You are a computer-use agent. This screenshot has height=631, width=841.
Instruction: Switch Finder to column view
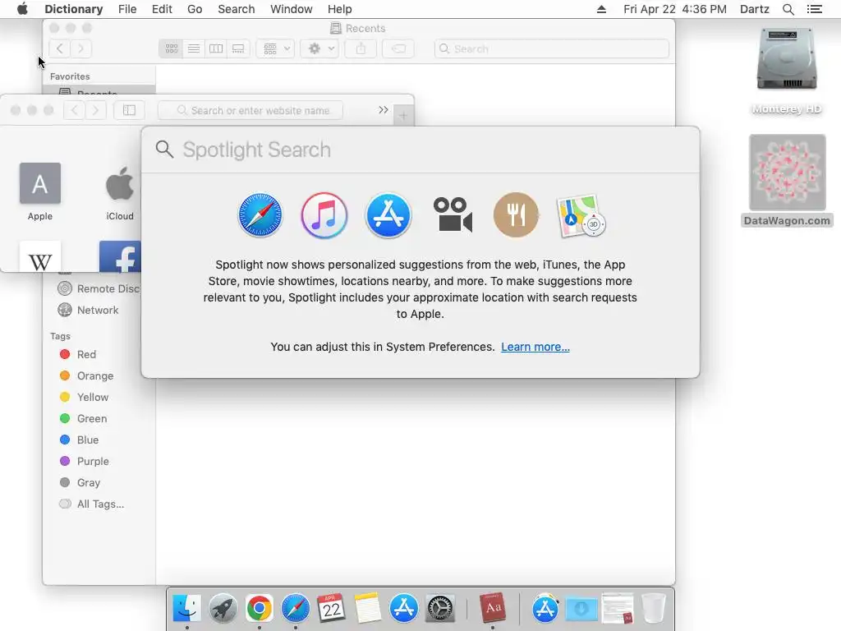(216, 48)
